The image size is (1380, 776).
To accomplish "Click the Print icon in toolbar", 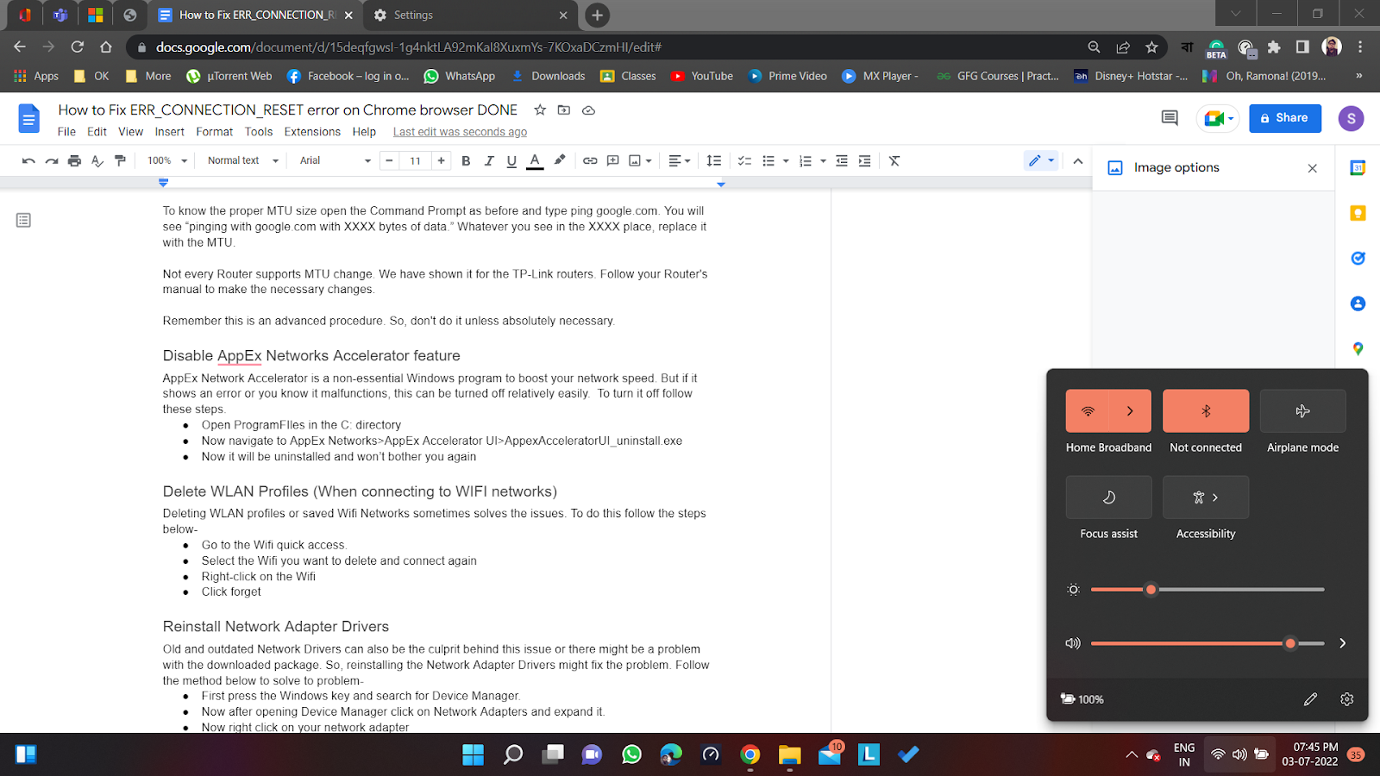I will [74, 160].
